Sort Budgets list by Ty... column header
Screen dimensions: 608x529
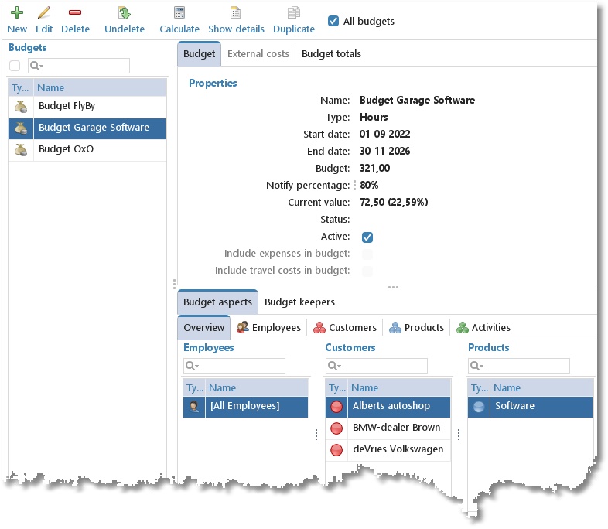21,88
